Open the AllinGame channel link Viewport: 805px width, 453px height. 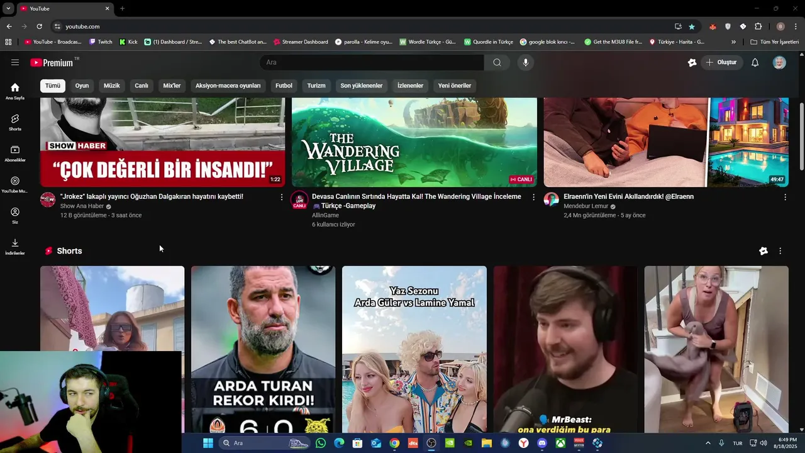[325, 215]
